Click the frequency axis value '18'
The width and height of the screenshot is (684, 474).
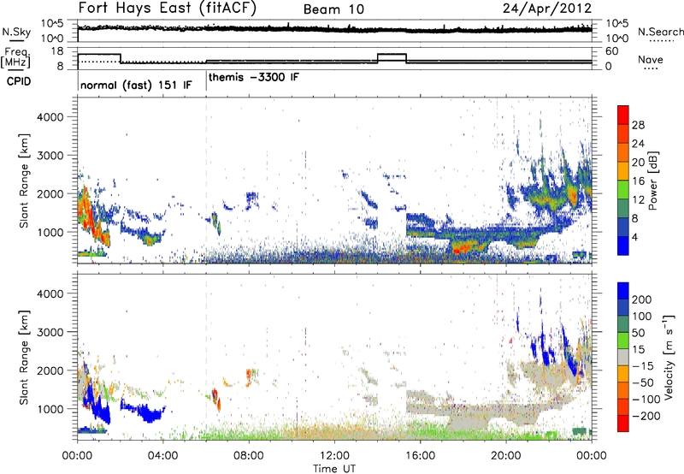click(x=57, y=51)
